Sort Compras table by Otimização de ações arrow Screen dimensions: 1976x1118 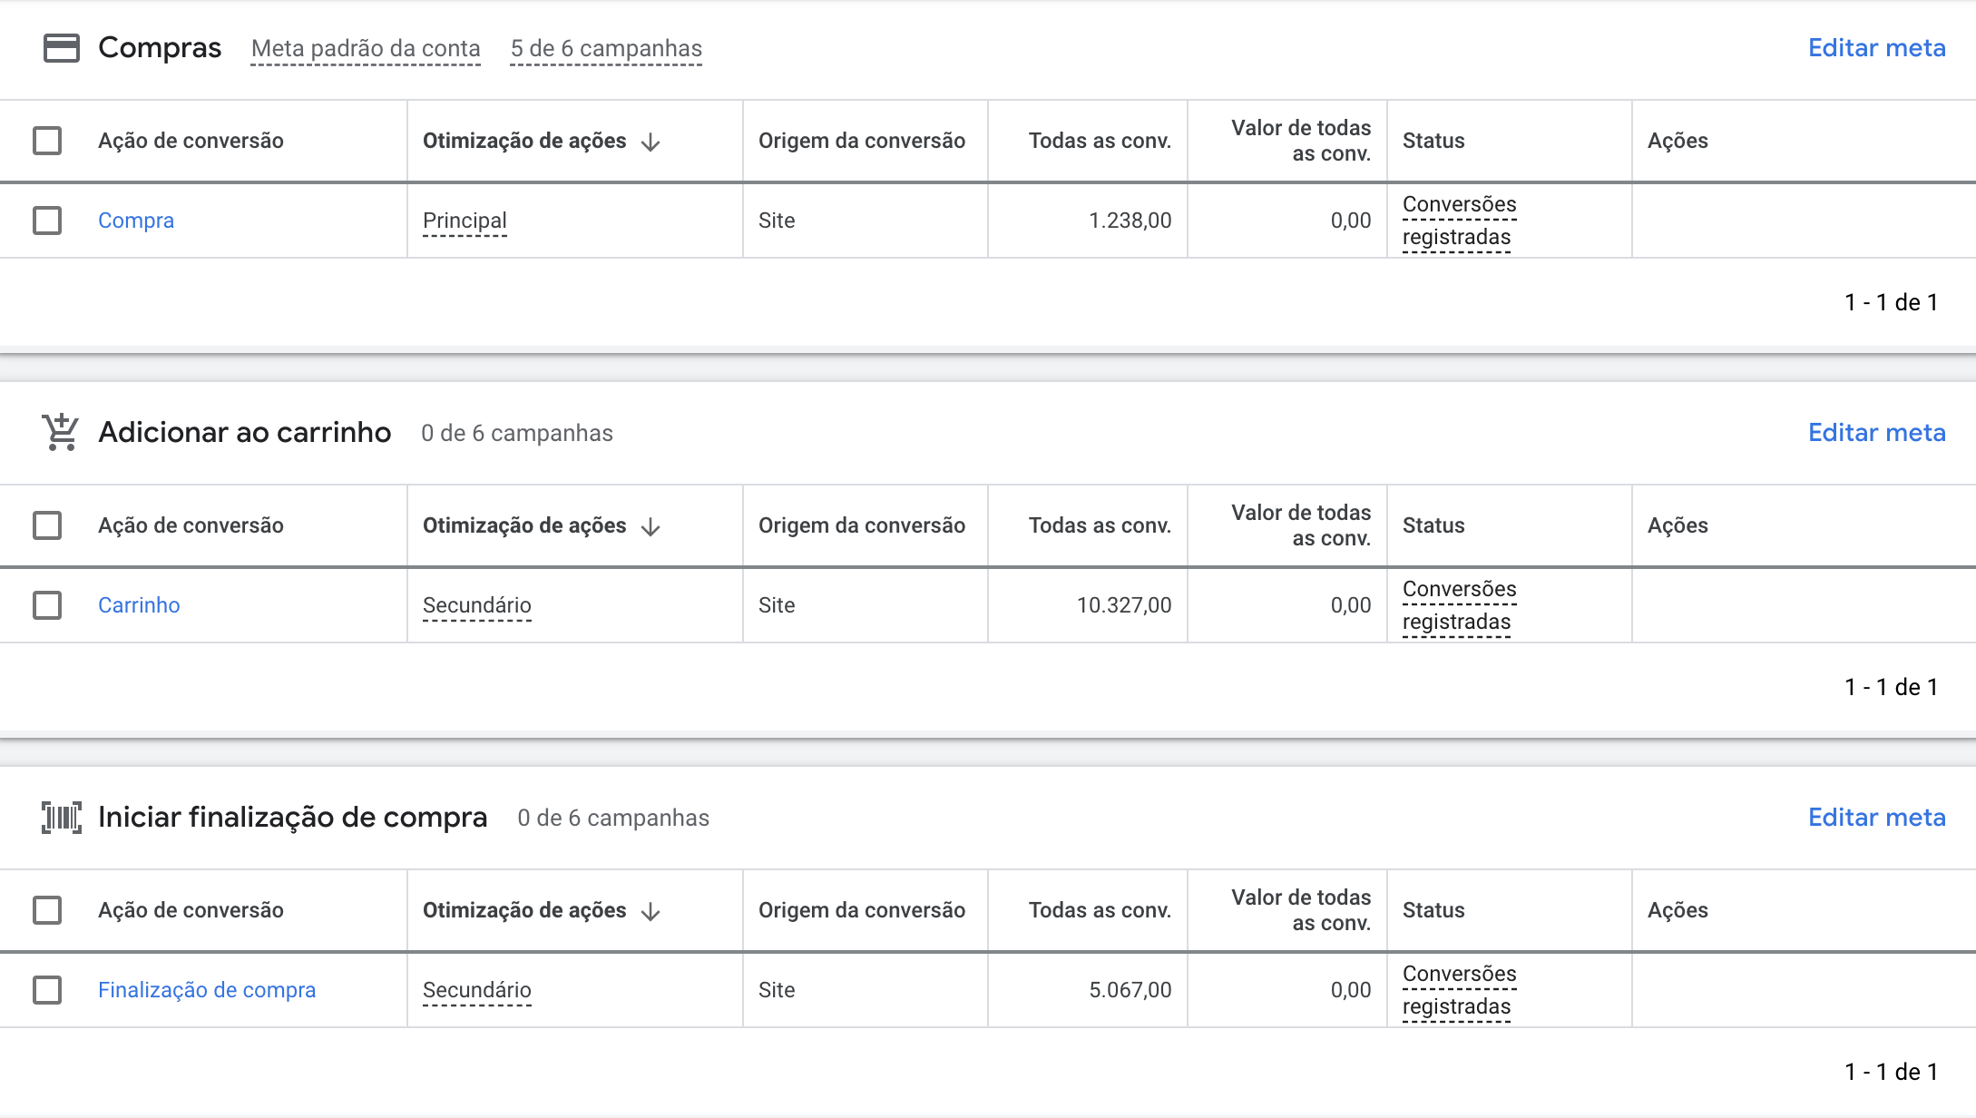[x=651, y=142]
